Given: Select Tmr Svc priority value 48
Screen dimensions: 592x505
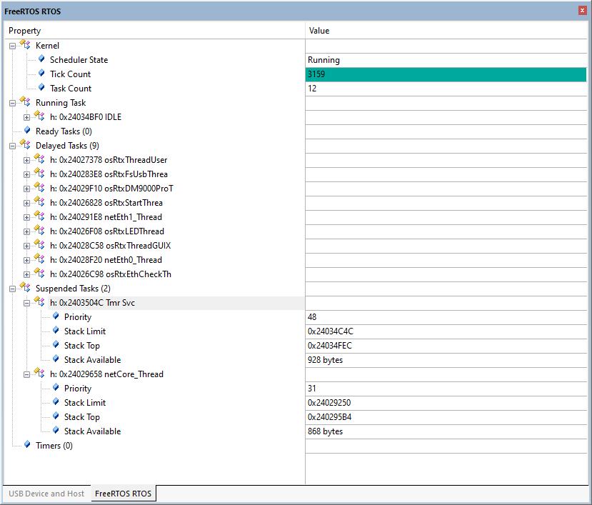Looking at the screenshot, I should [446, 317].
